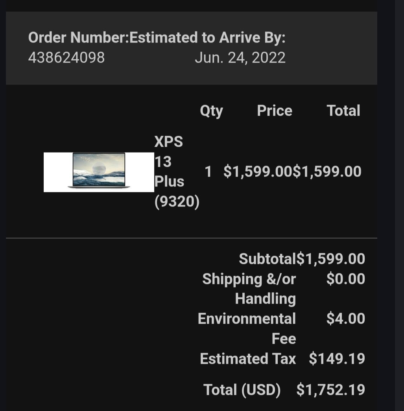Click the Shipping &/or Handling label

tap(249, 289)
